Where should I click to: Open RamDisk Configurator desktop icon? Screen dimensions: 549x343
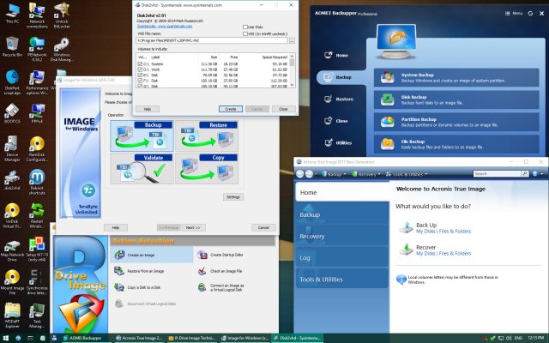[x=37, y=148]
